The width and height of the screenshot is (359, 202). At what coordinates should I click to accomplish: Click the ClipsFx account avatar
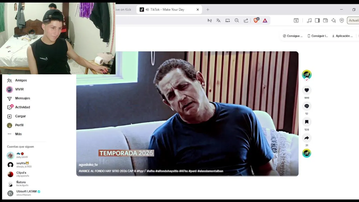point(10,174)
